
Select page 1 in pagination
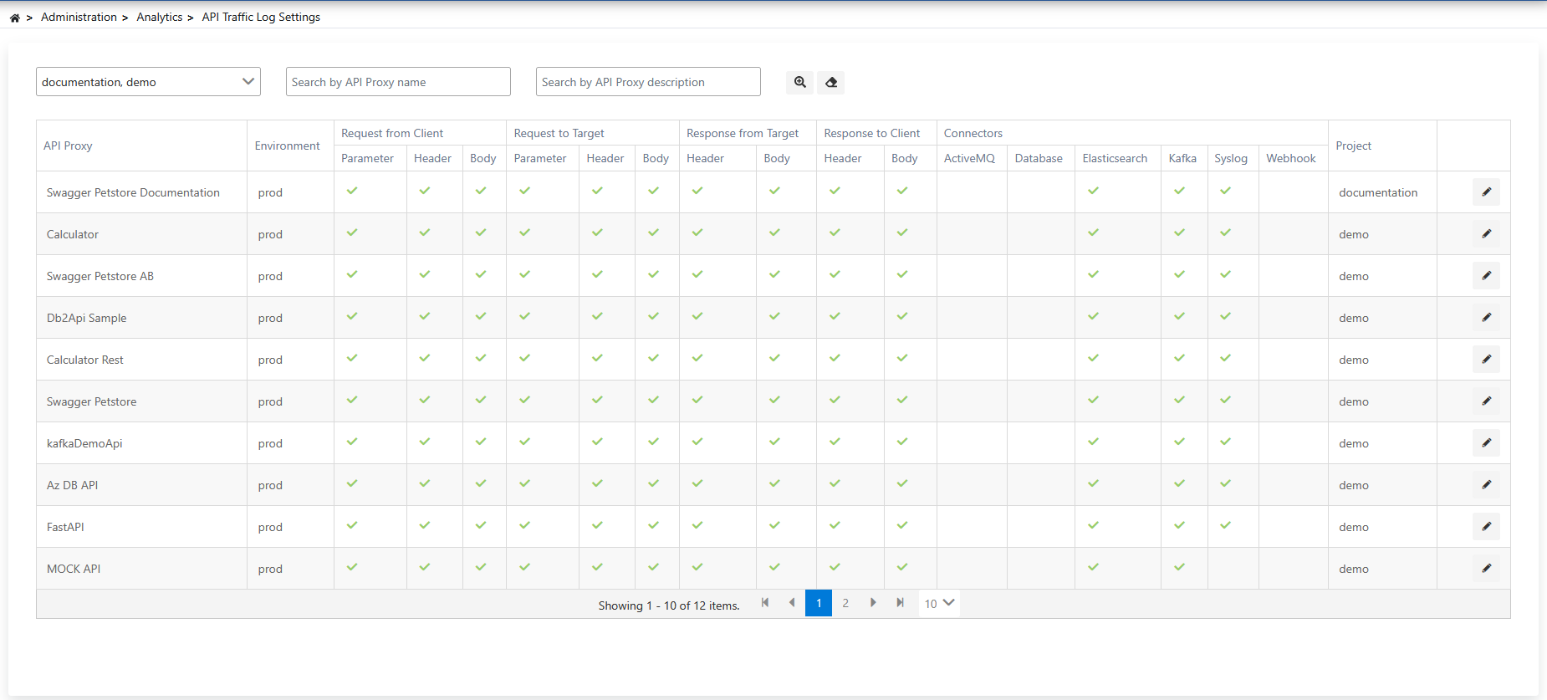(818, 603)
